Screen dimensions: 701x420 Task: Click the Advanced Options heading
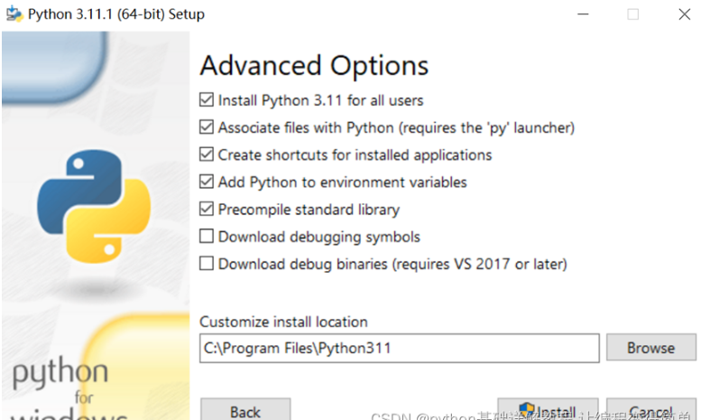click(314, 66)
